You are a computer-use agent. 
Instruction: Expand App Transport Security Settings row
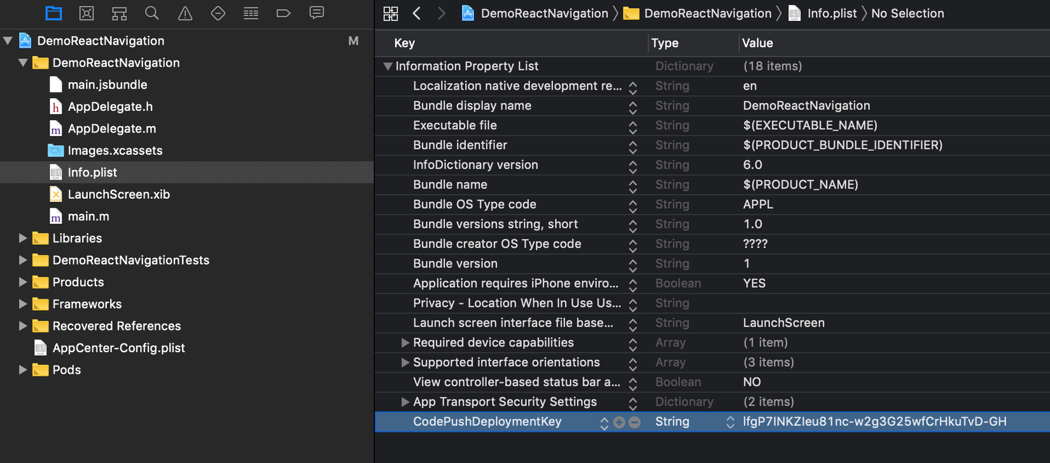pos(405,402)
